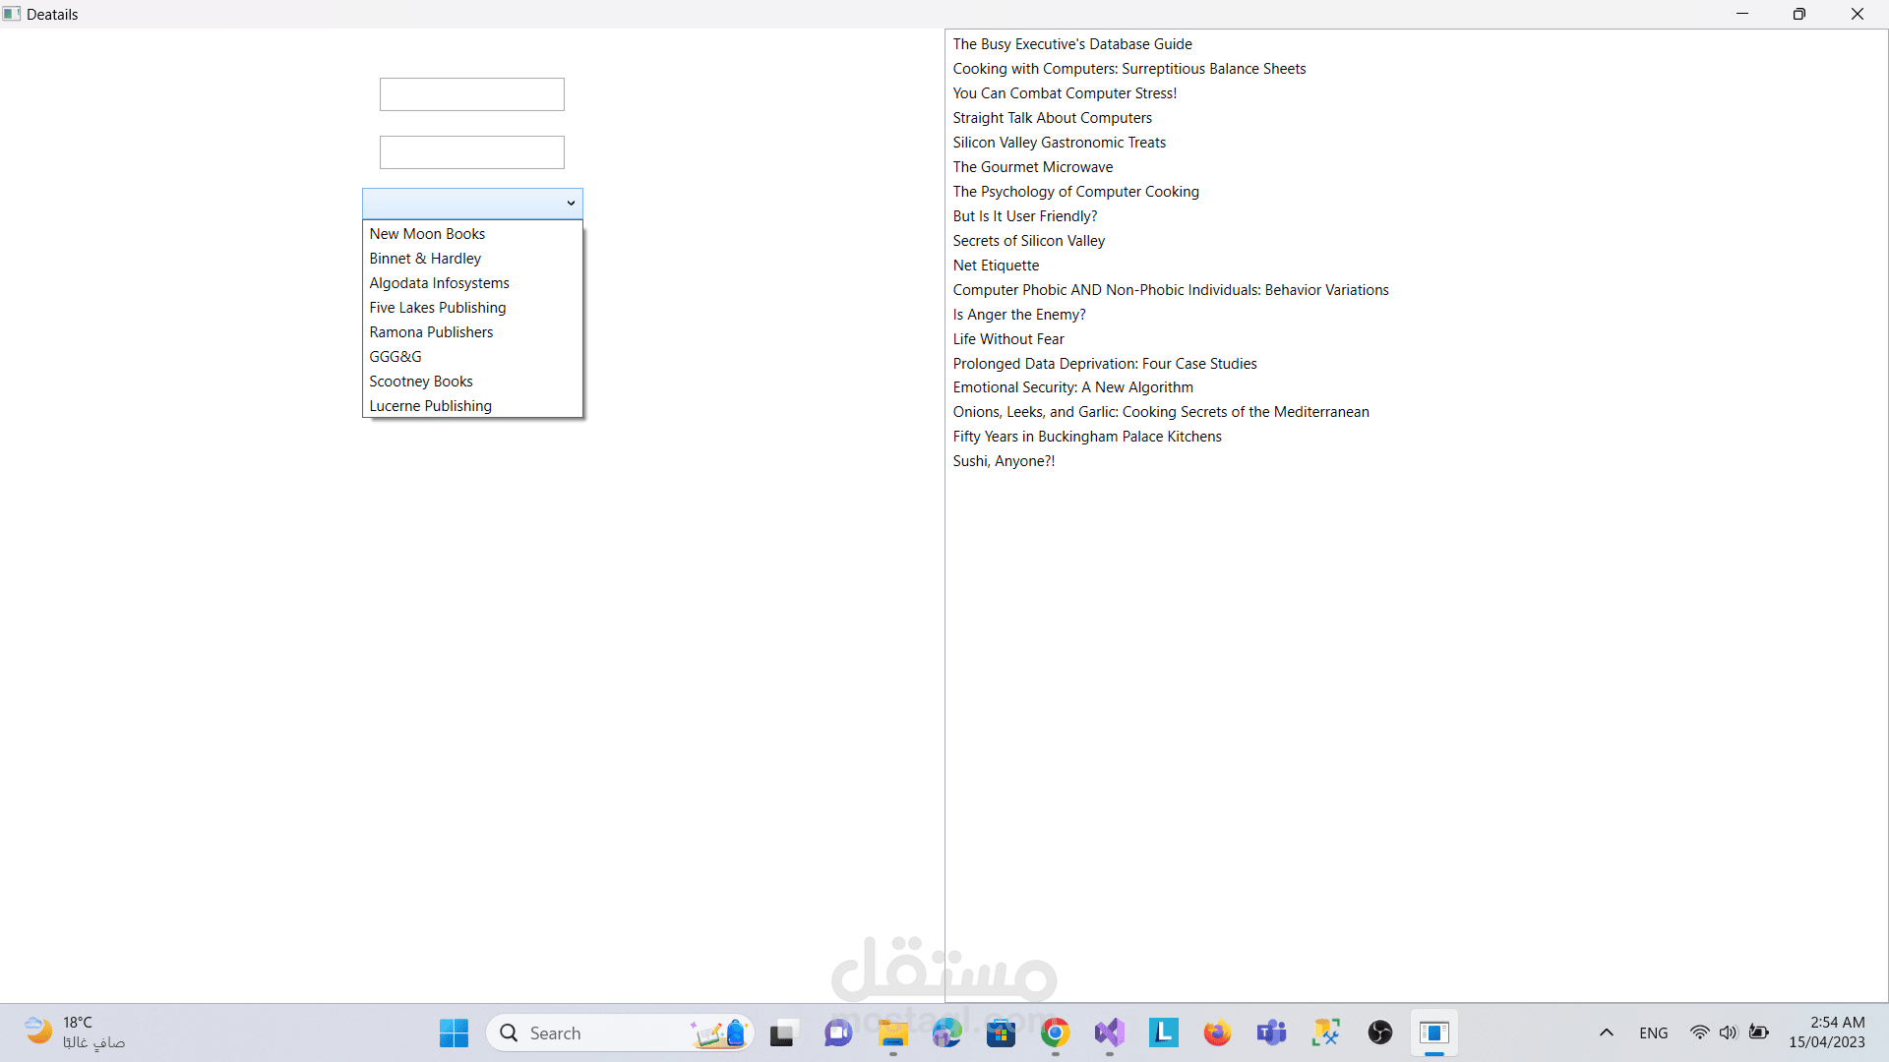Image resolution: width=1889 pixels, height=1062 pixels.
Task: Click the first empty text box
Action: point(471,94)
